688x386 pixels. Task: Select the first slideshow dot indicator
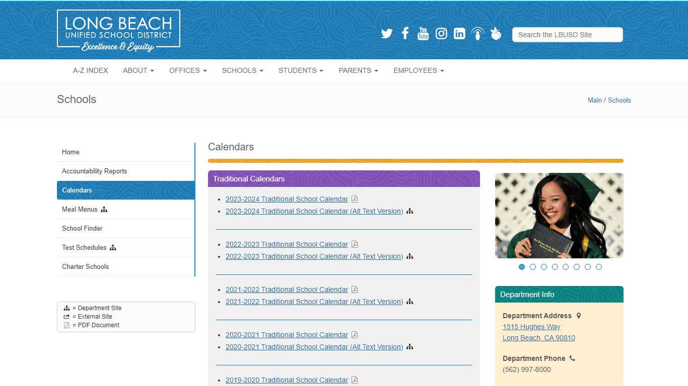(x=522, y=267)
